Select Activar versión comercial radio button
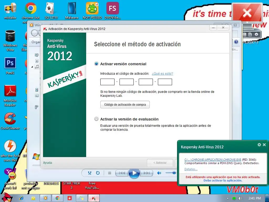Viewport: 269px width, 202px height. pyautogui.click(x=96, y=64)
